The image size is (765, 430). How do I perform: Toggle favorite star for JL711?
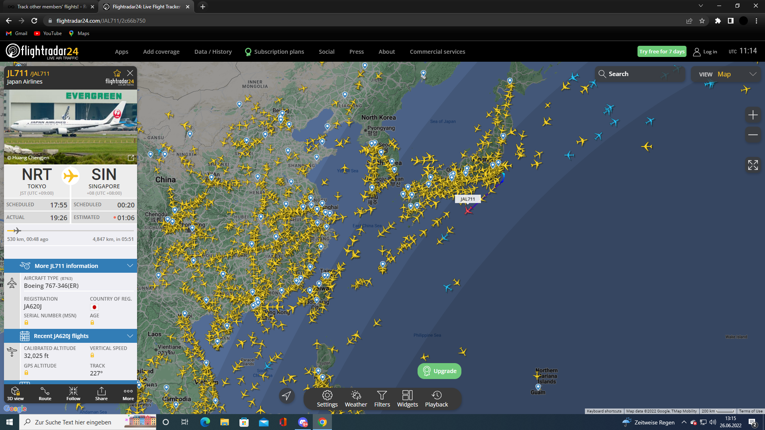(117, 73)
